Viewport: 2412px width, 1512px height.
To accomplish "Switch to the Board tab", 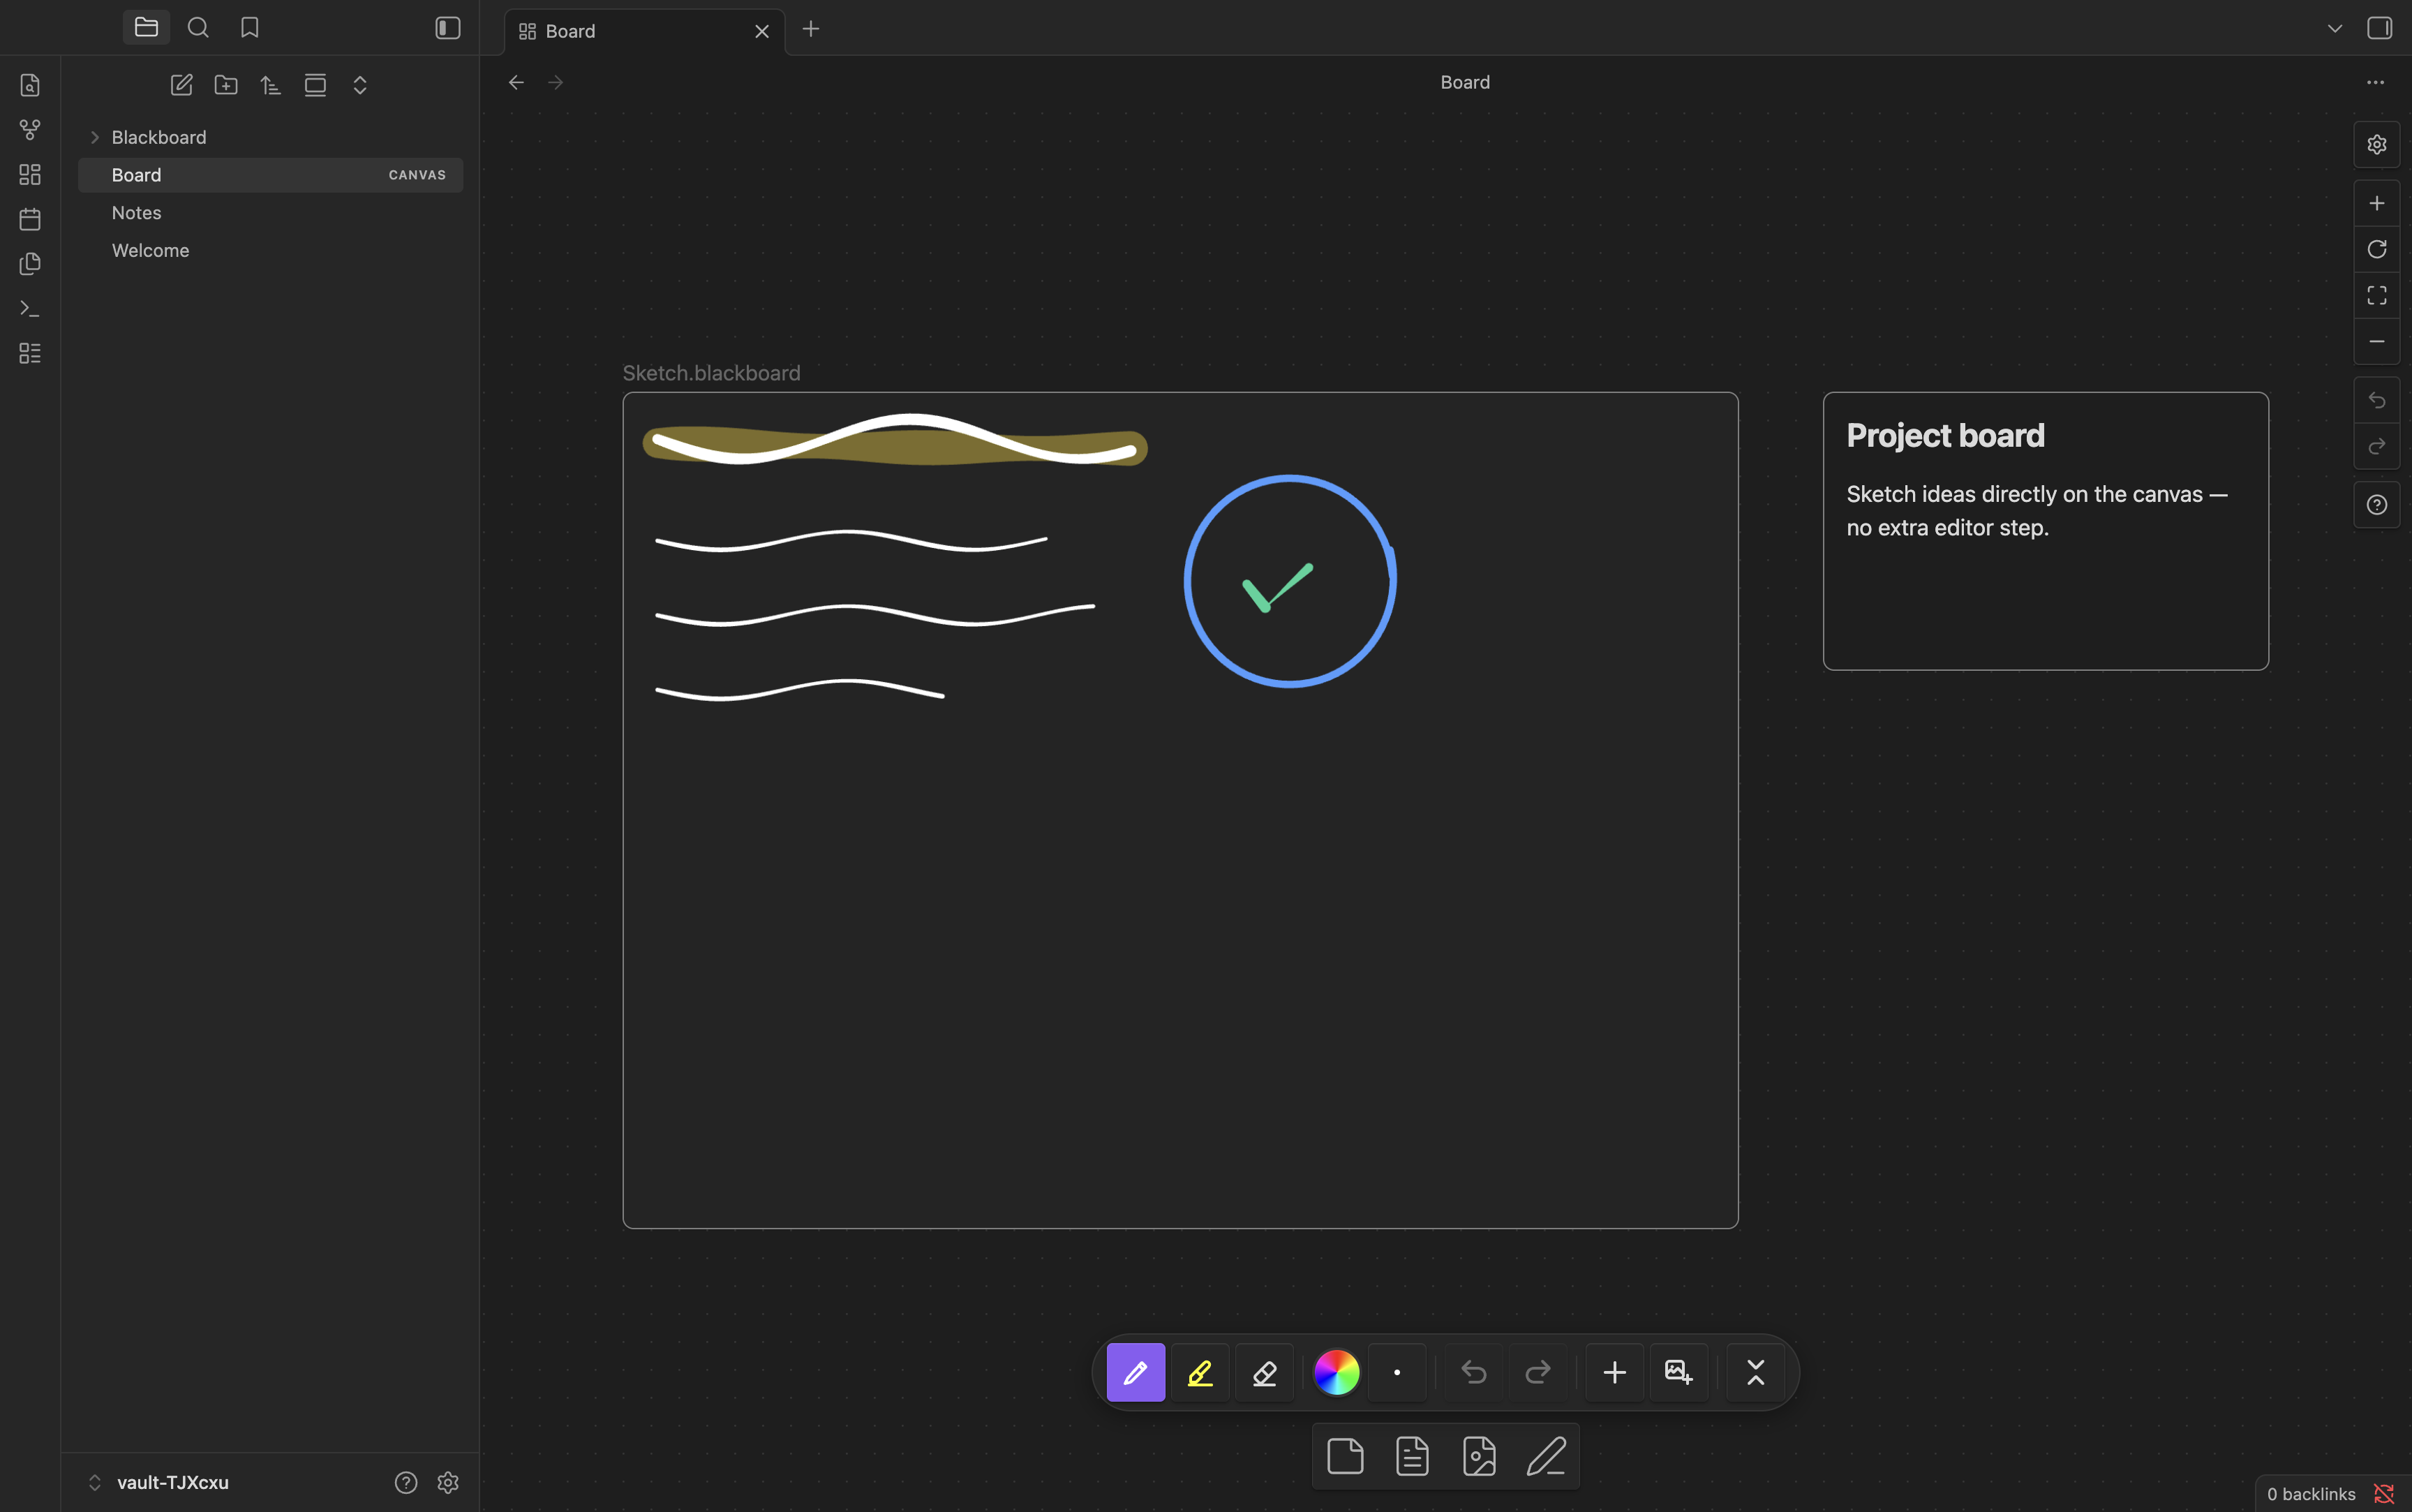I will [645, 31].
